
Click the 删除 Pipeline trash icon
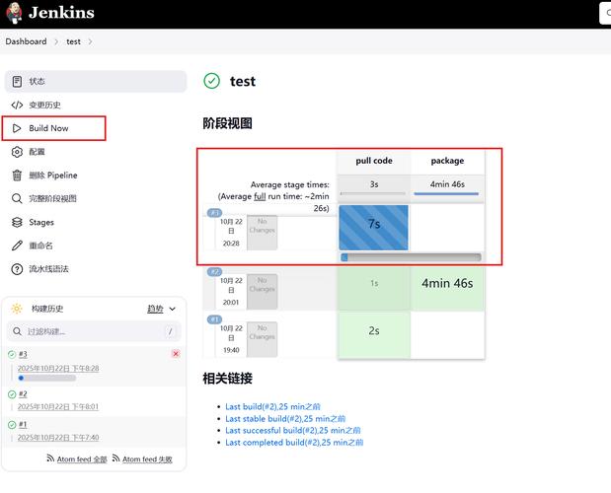point(17,176)
